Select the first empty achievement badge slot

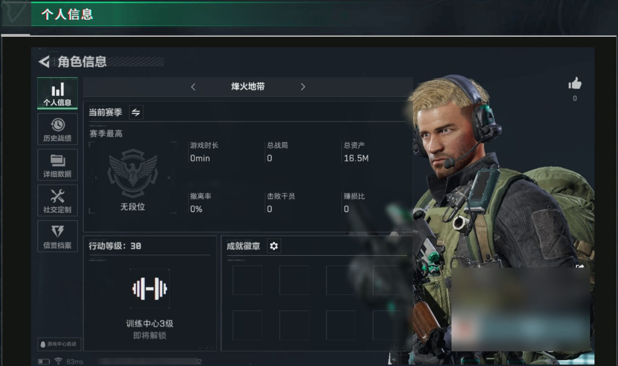point(247,280)
